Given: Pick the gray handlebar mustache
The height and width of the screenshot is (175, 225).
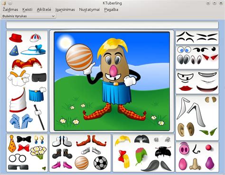Looking at the screenshot, I should [156, 166].
